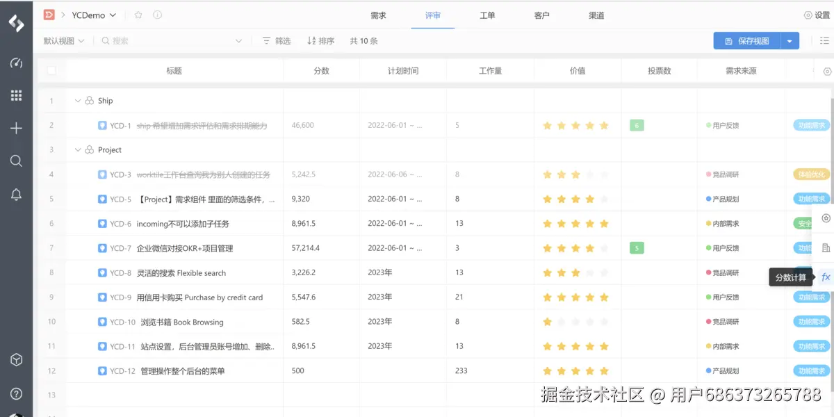The width and height of the screenshot is (834, 417).
Task: Switch to the 渠道 tab
Action: (x=596, y=15)
